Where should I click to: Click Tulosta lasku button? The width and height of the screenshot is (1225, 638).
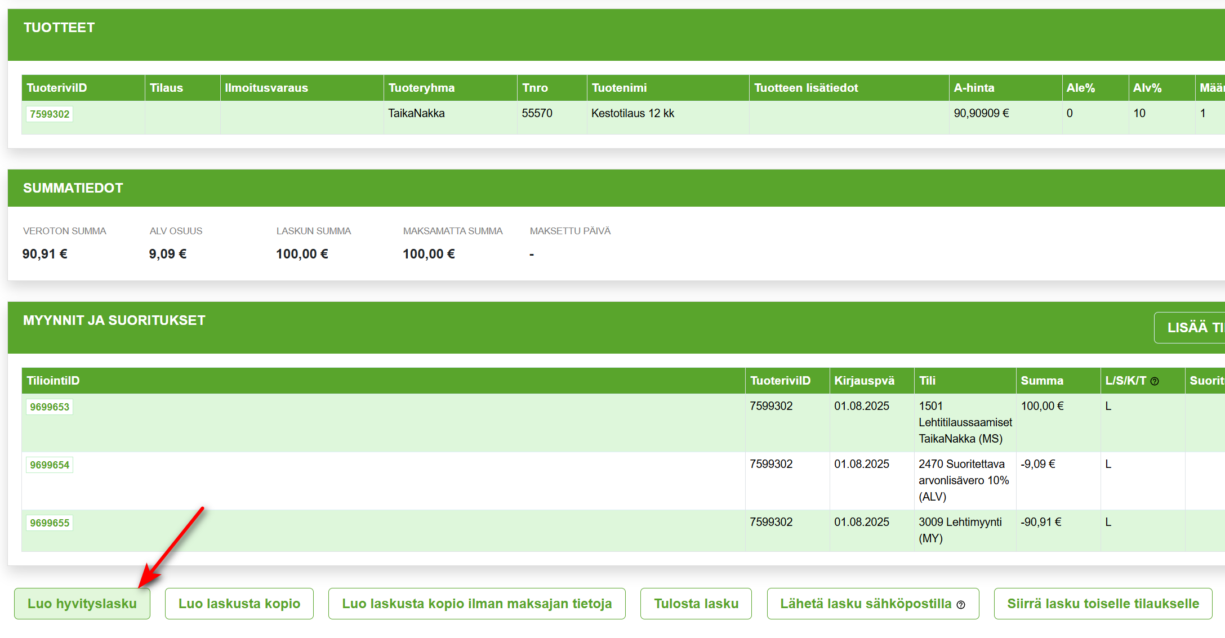point(696,604)
